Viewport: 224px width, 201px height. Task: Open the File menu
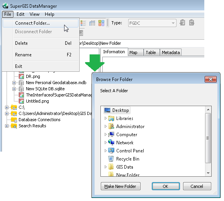8,14
